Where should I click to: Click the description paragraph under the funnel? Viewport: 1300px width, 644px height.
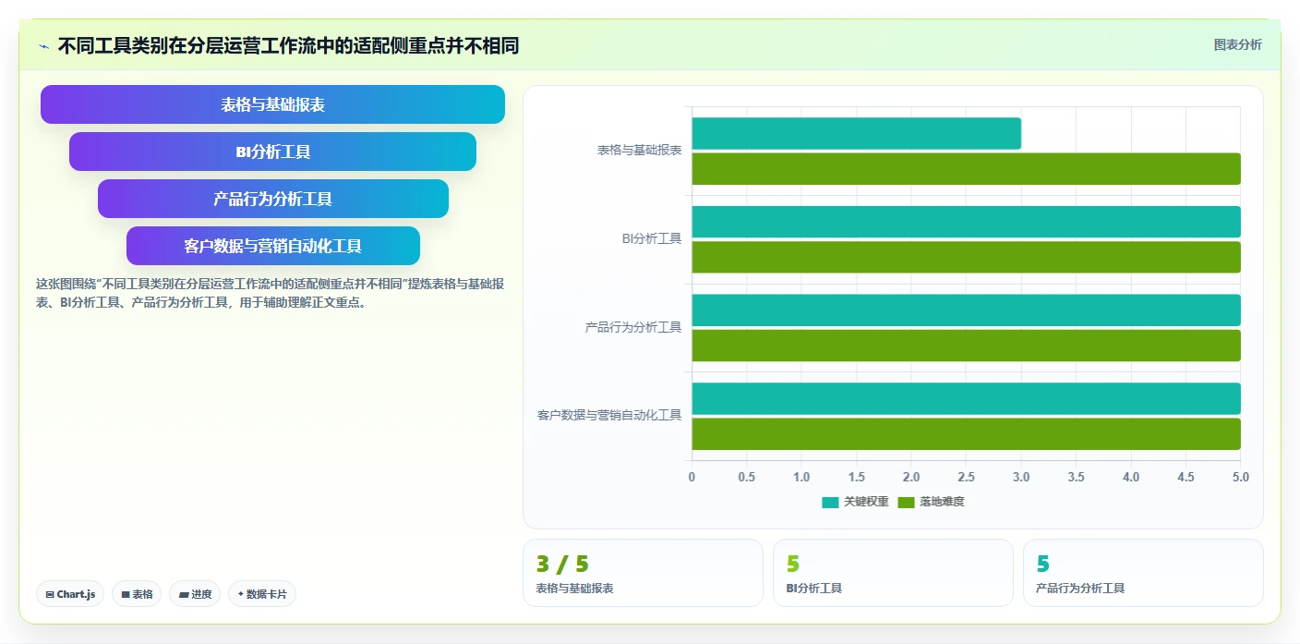[270, 292]
